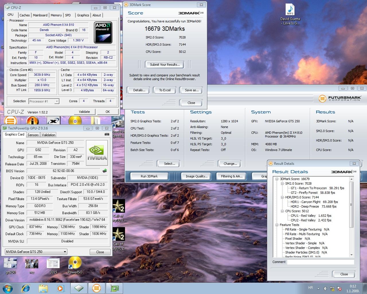Open the gts250 image on the desktop

10,266
